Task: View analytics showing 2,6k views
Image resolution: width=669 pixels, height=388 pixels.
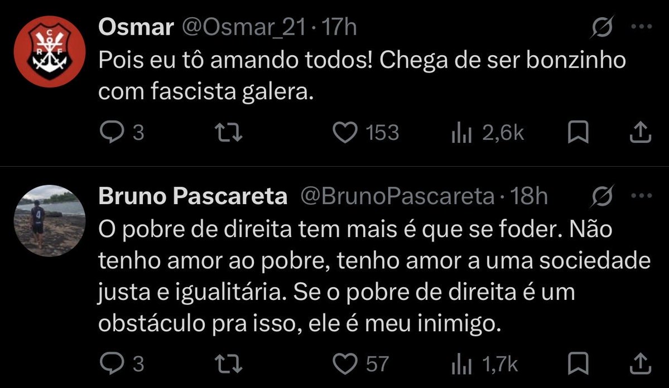Action: (488, 133)
